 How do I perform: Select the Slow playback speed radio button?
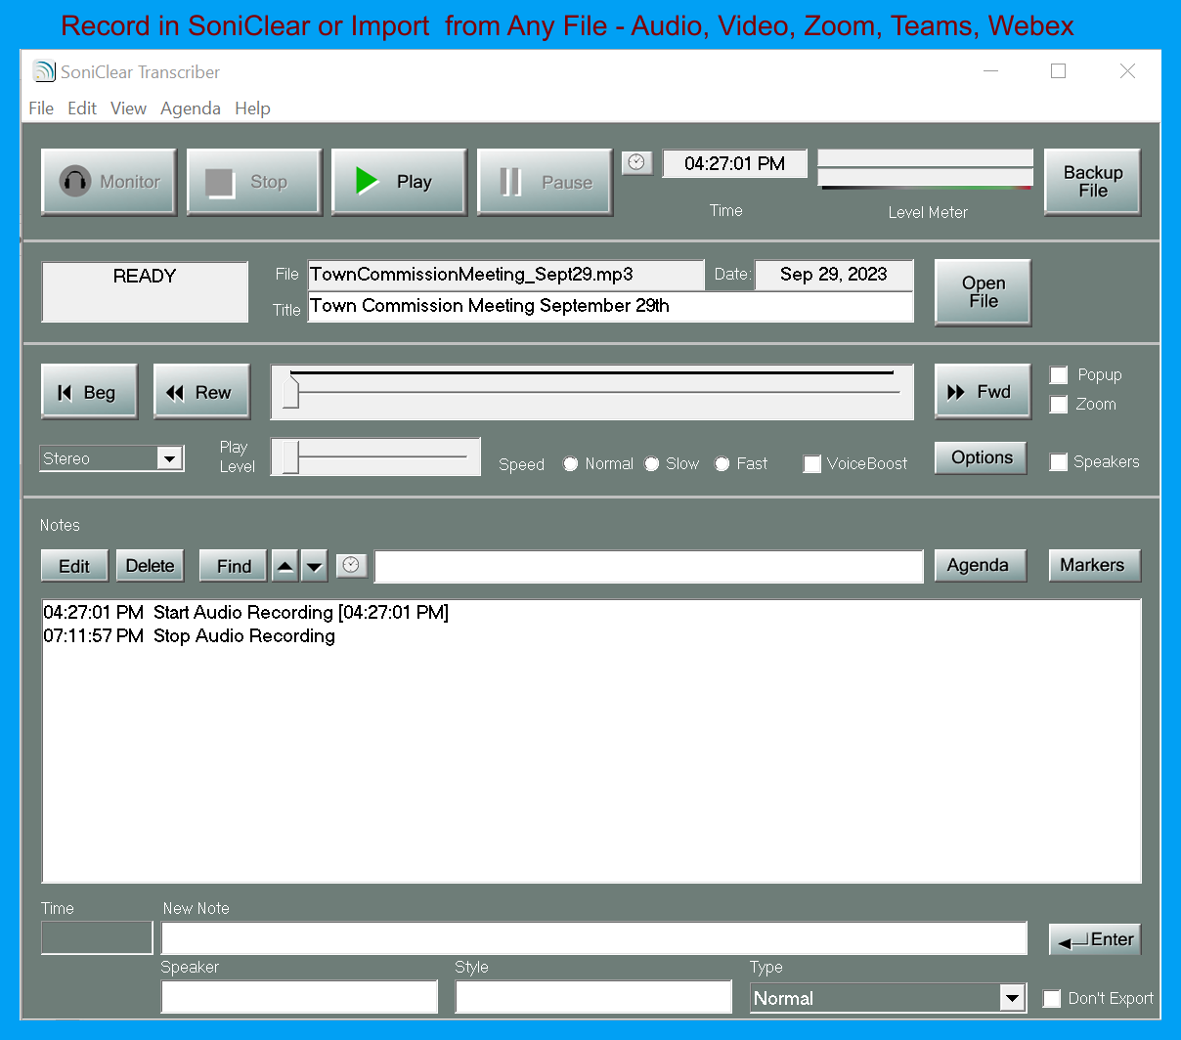(x=651, y=463)
